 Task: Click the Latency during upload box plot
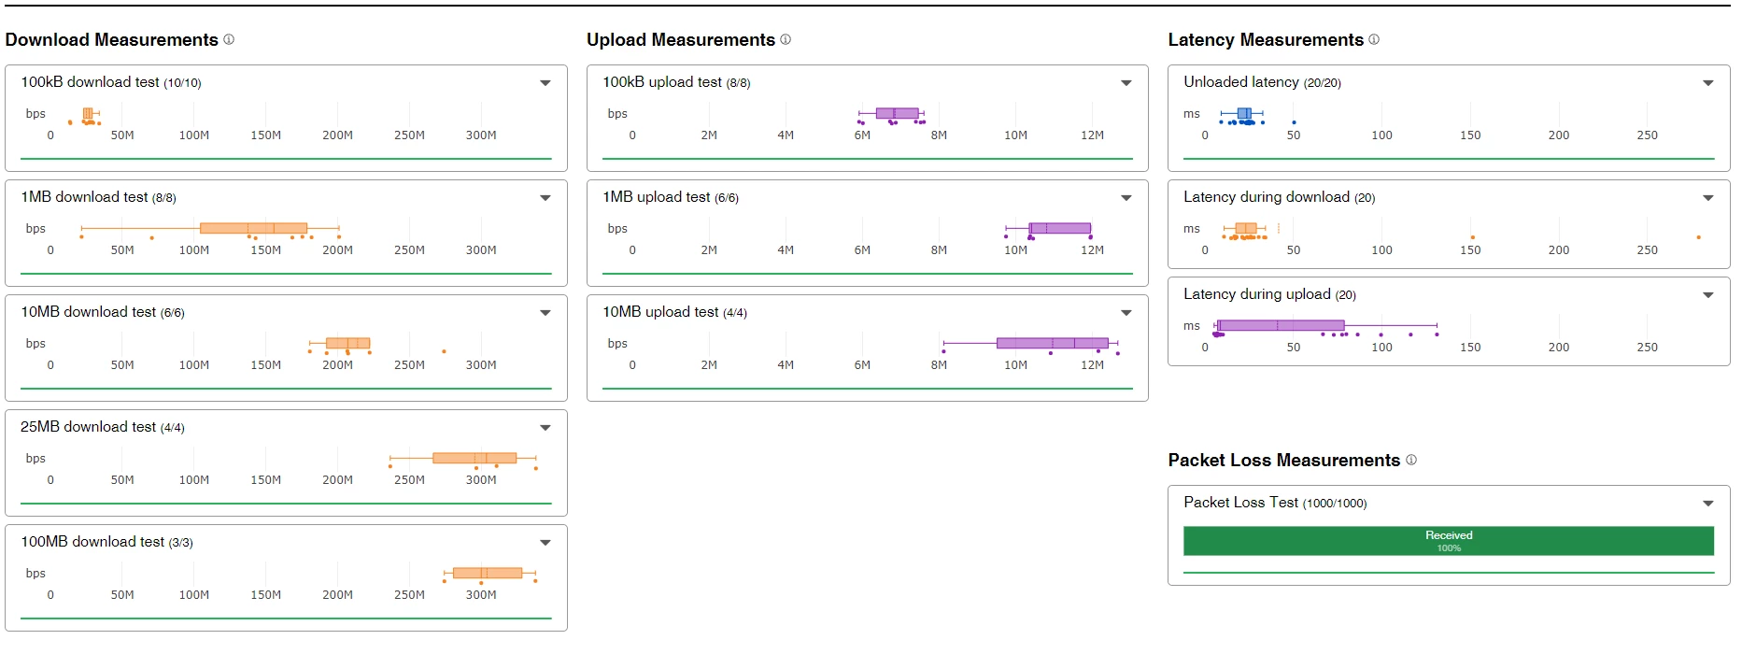(1281, 325)
